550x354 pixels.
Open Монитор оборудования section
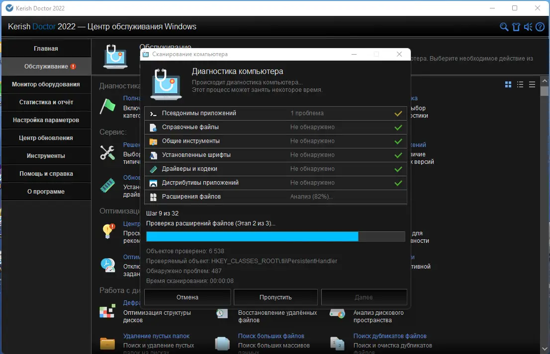[x=46, y=84]
